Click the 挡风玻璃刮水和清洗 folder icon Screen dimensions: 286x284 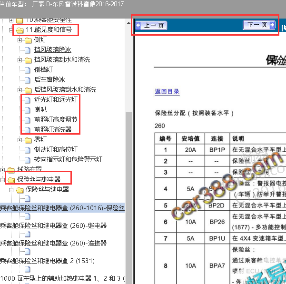[x=28, y=60]
